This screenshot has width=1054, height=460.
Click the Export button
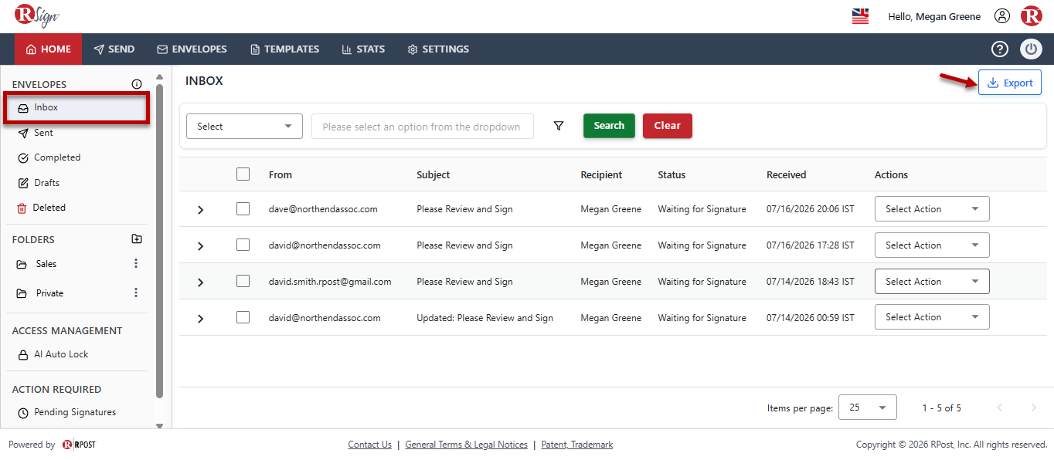1010,83
